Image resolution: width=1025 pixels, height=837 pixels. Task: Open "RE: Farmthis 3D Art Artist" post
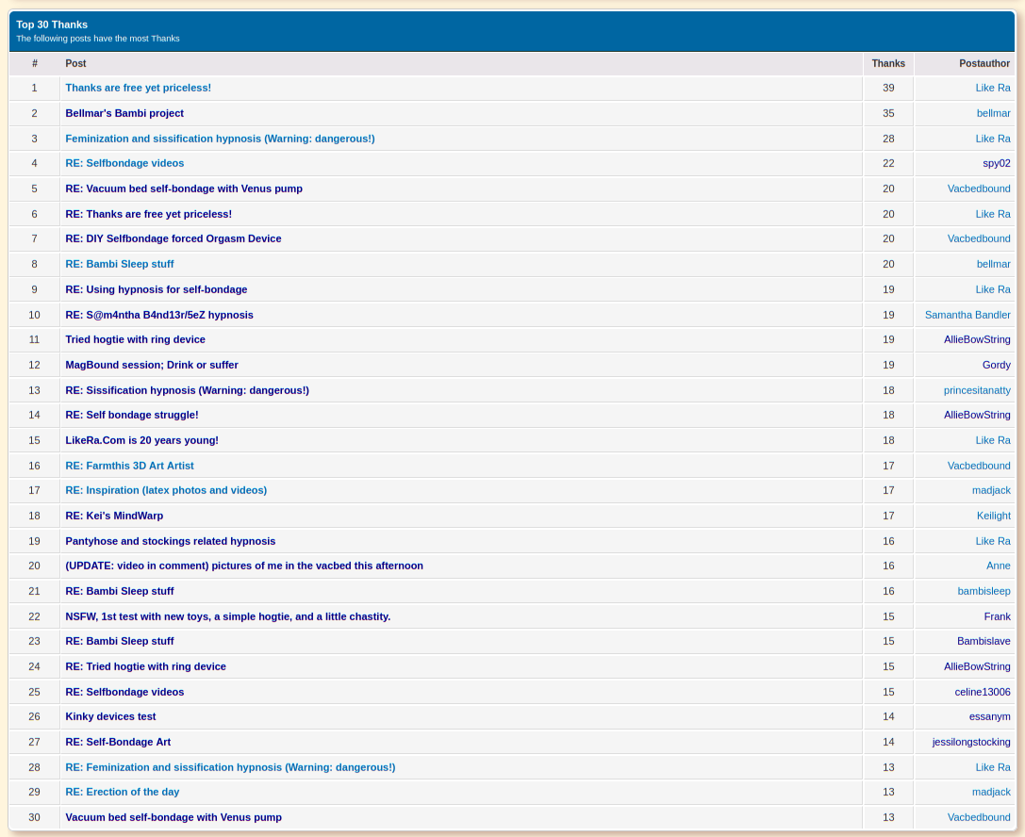129,466
